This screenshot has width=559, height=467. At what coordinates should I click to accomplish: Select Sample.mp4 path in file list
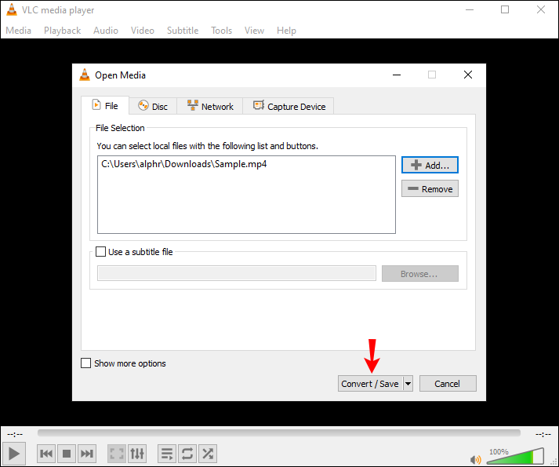pos(184,164)
